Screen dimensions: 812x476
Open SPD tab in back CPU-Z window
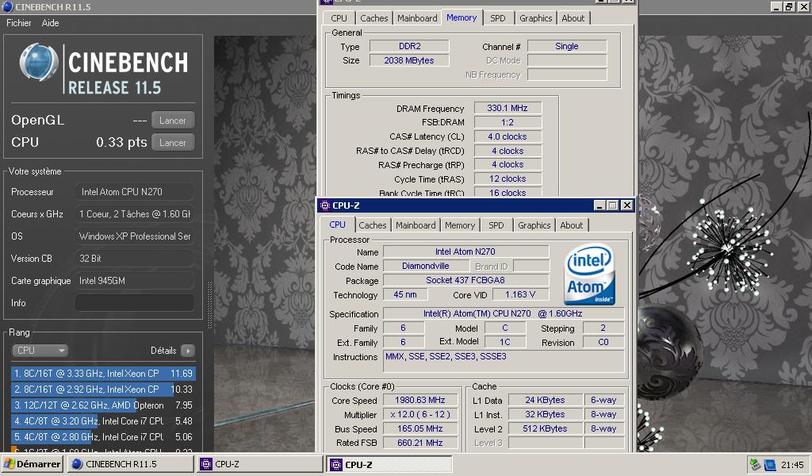(498, 18)
